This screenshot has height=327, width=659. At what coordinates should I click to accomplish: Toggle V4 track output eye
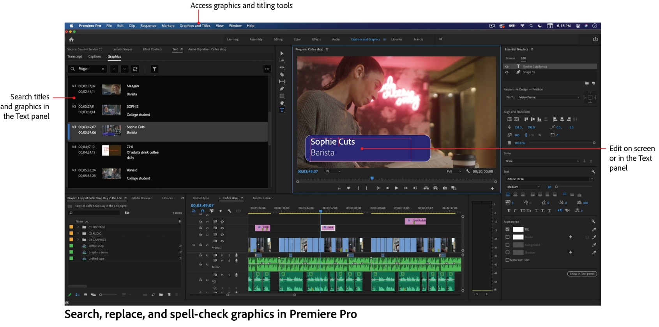(x=222, y=221)
